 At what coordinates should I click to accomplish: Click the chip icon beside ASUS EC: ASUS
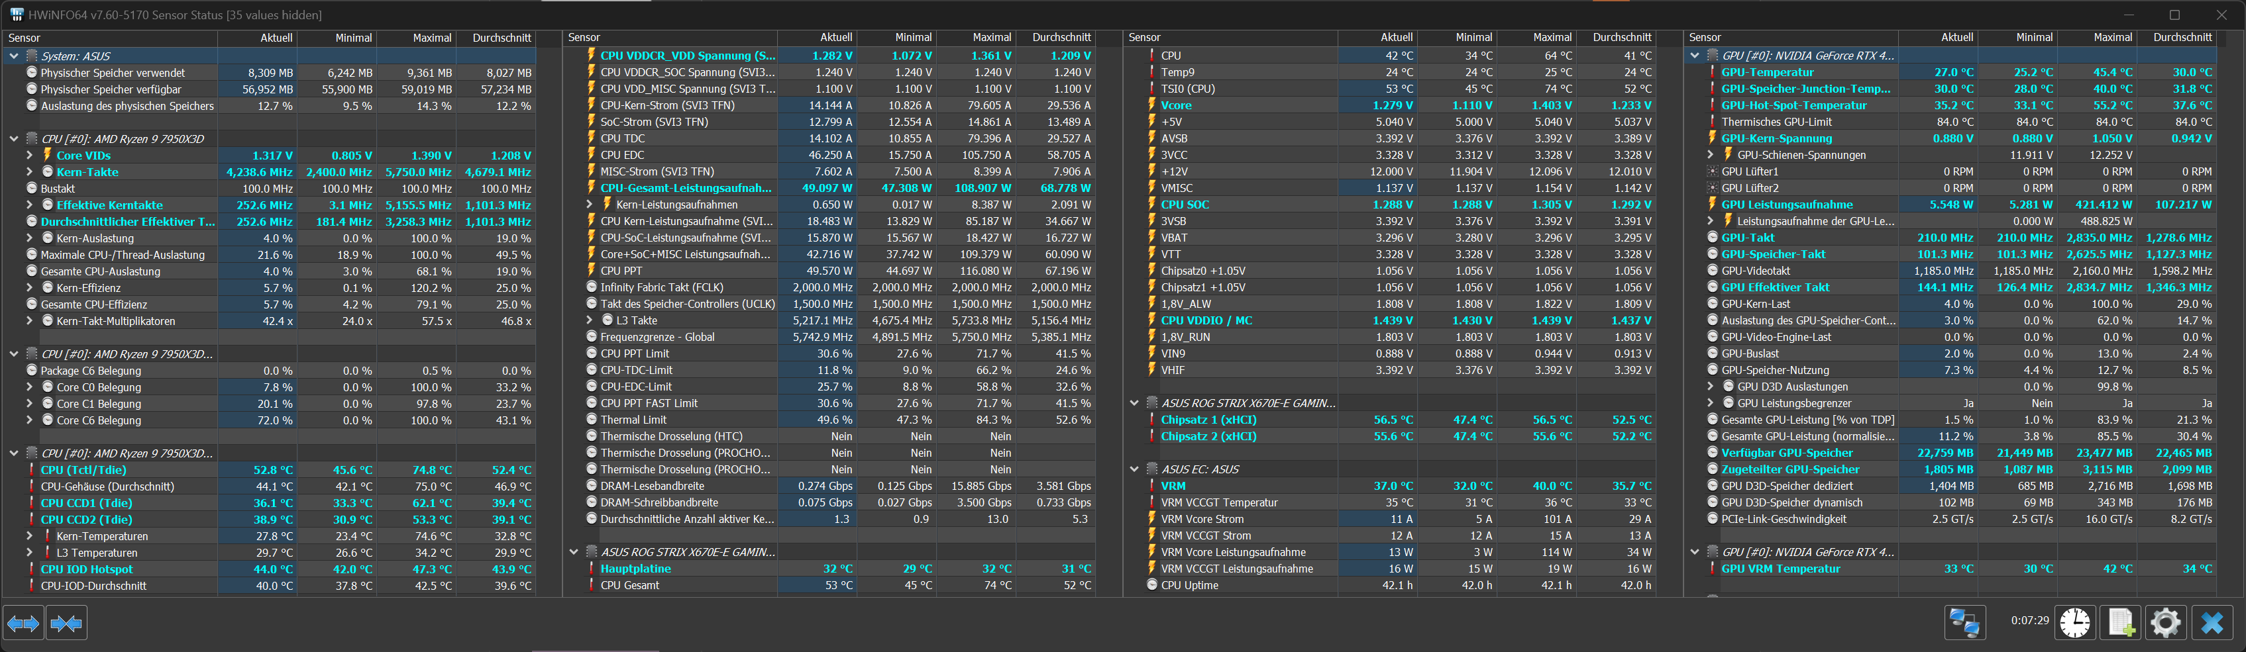(1151, 470)
